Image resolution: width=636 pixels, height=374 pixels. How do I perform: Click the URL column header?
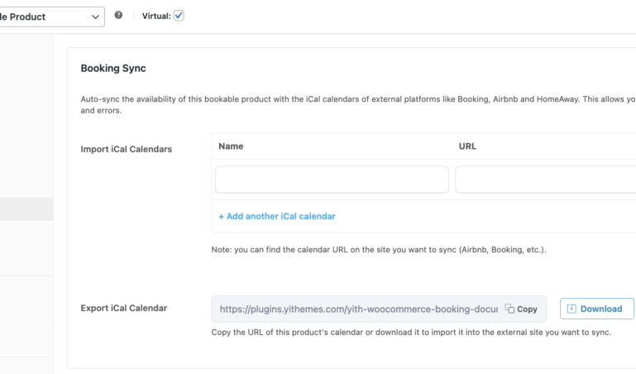(467, 146)
